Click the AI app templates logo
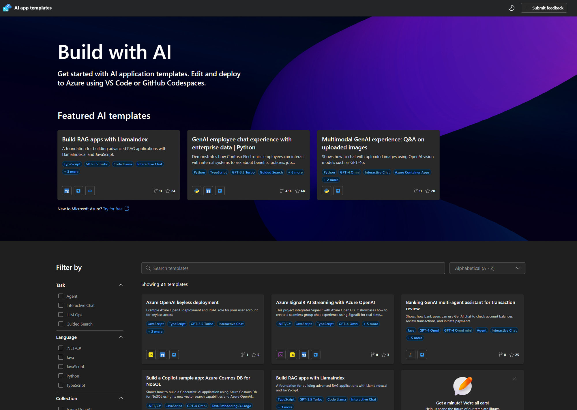Viewport: 577px width, 410px height. click(7, 8)
